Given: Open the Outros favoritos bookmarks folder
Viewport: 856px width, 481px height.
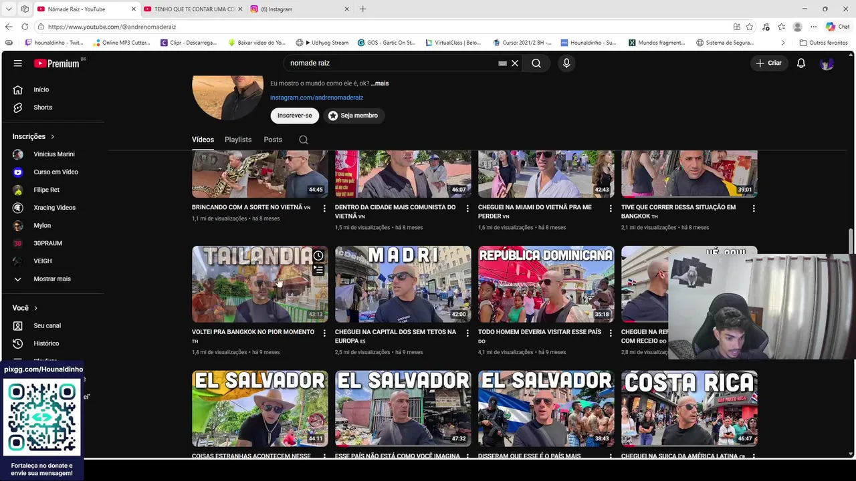Looking at the screenshot, I should tap(824, 43).
